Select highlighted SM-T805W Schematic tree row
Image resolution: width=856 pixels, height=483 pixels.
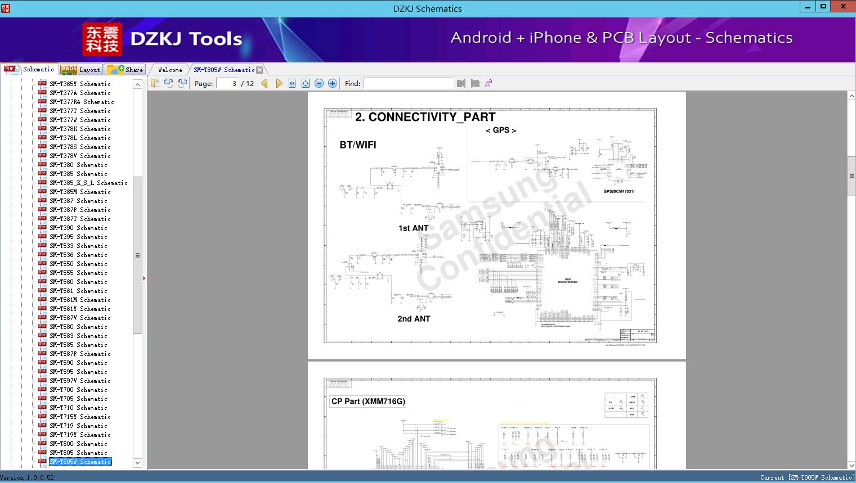coord(80,462)
